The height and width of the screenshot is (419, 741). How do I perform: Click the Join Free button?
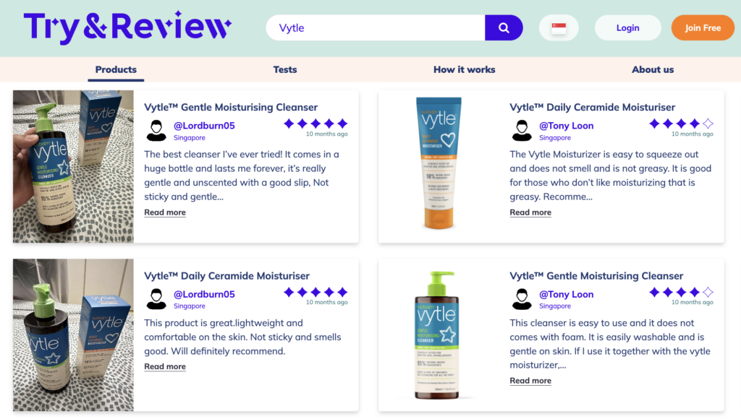click(703, 28)
